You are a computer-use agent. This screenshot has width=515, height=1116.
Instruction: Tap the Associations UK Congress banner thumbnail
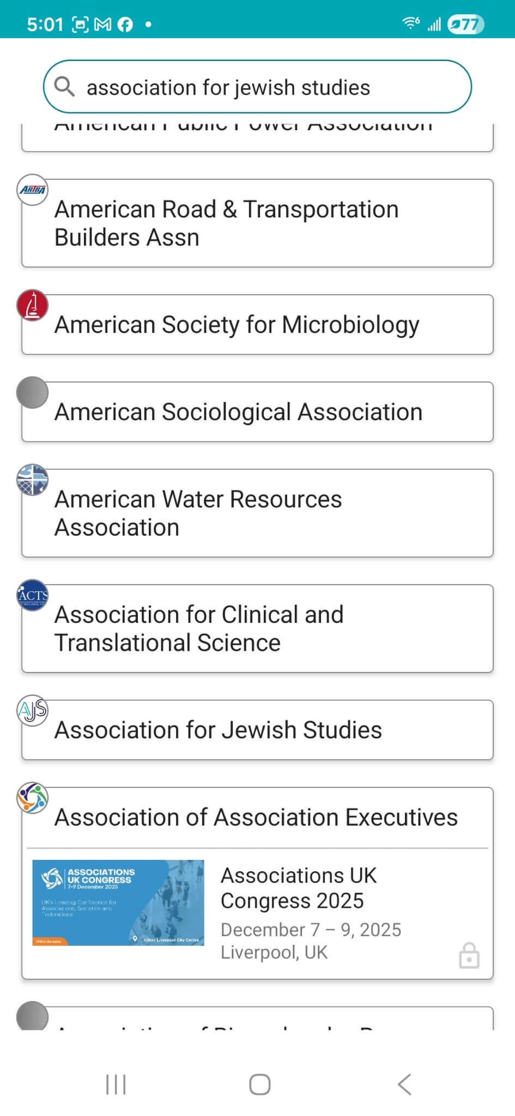118,902
